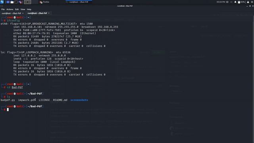Click the 'ifconfig' command text
Image resolution: width=254 pixels, height=143 pixels.
tap(13, 21)
